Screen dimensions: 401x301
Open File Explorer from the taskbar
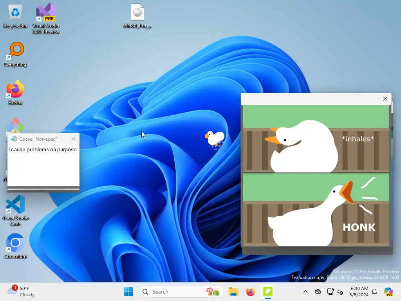click(233, 292)
